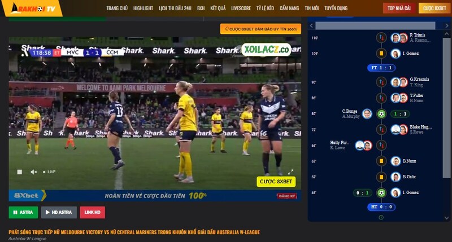Open the Cẩm Nang menu item
The image size is (452, 242).
pos(289,8)
